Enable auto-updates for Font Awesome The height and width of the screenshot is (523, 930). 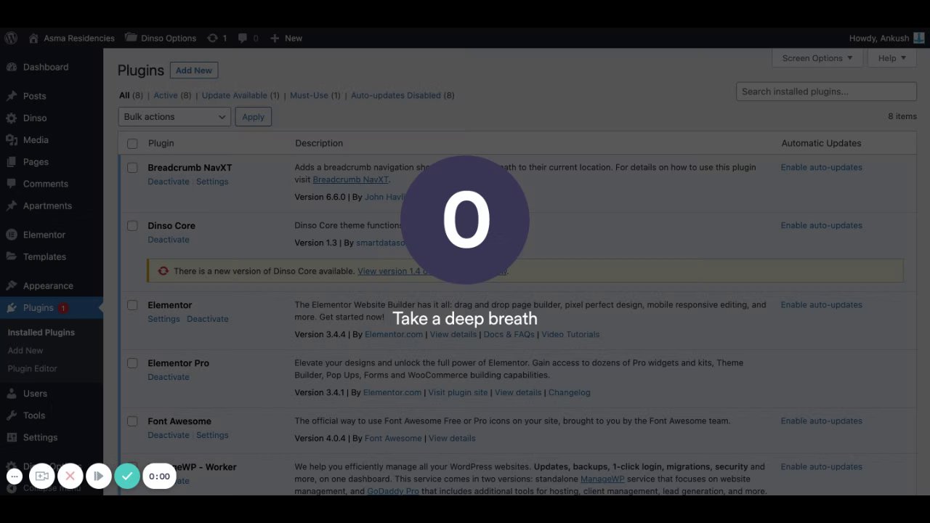(822, 421)
